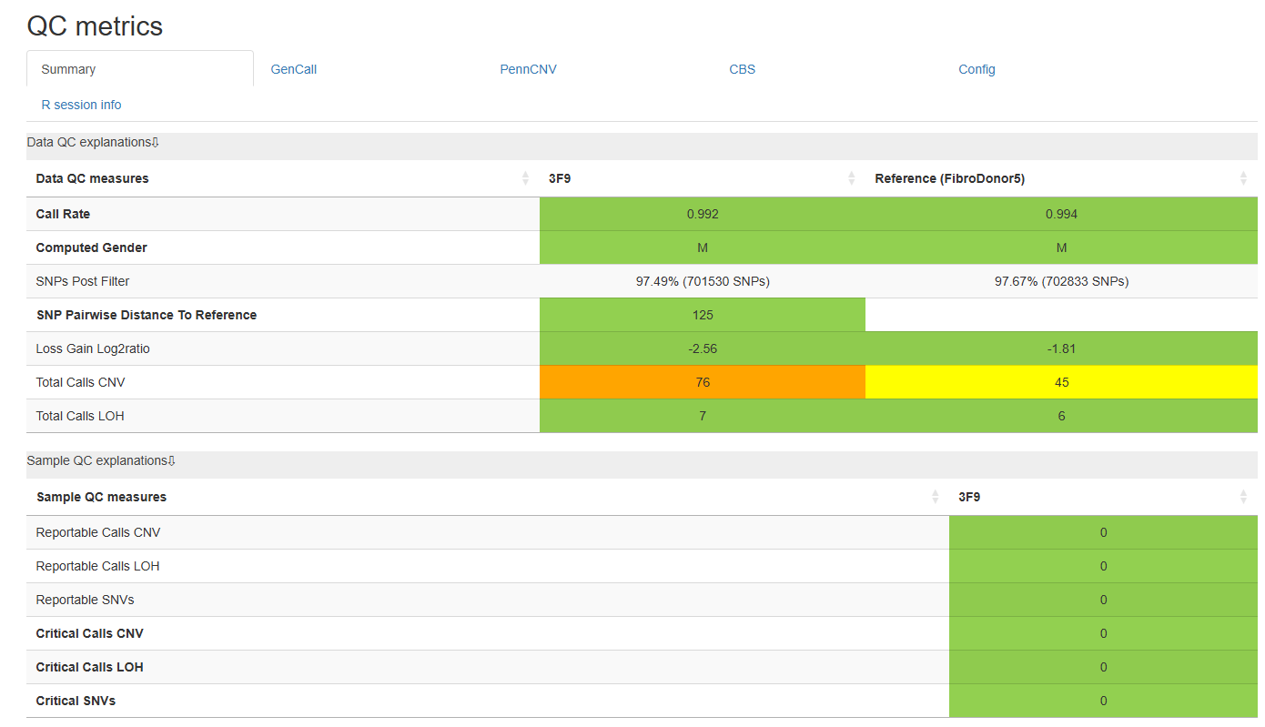Viewport: 1265px width, 727px height.
Task: Click the orange Total Calls CNV cell 76
Action: click(x=703, y=382)
